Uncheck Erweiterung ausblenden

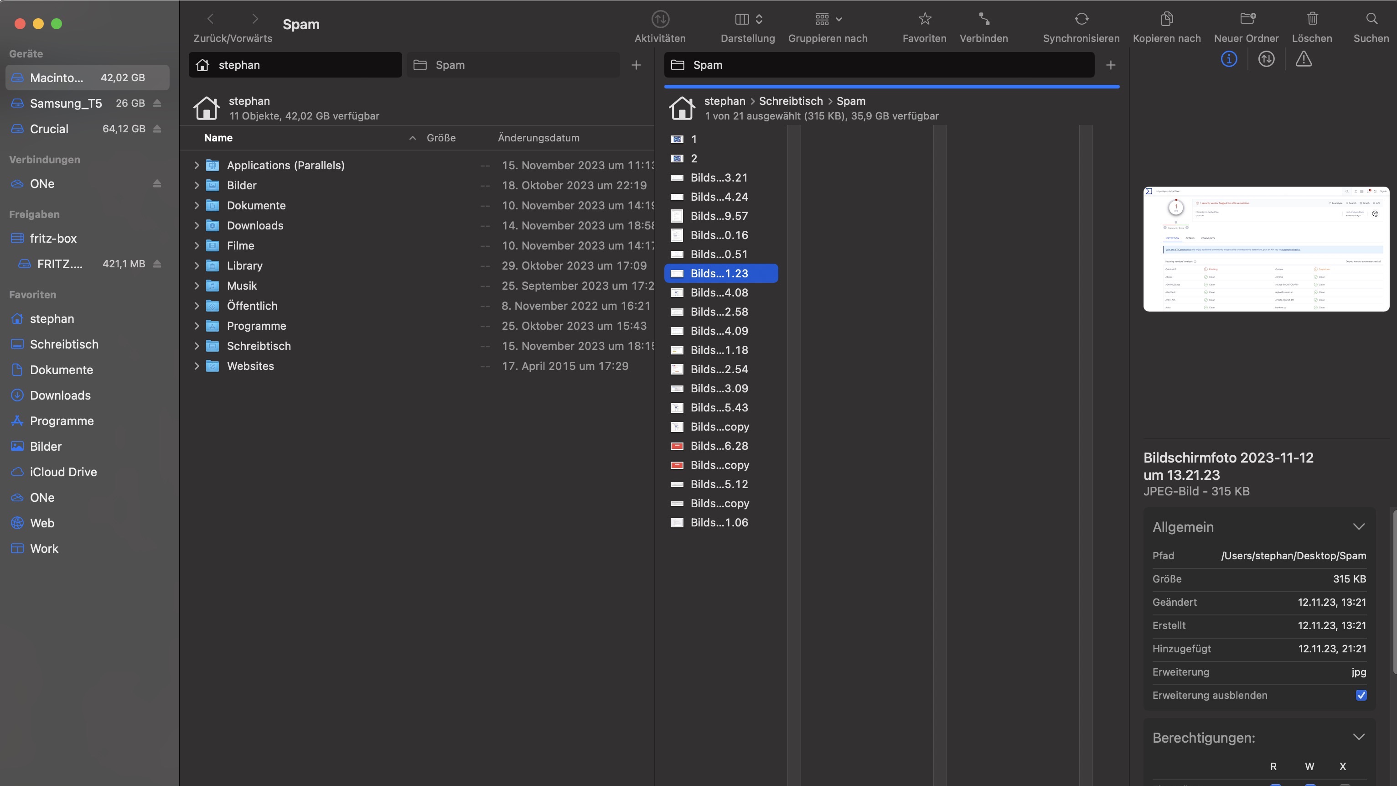[1361, 695]
